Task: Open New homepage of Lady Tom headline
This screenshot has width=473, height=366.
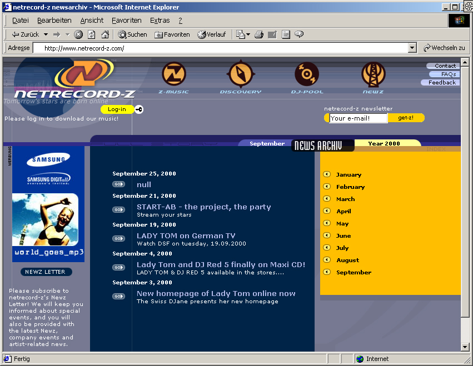Action: pyautogui.click(x=216, y=294)
